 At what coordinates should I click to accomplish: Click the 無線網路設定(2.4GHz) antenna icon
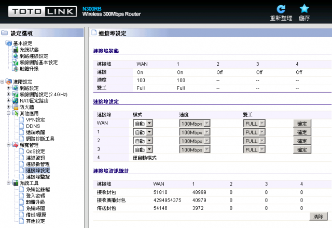[15, 94]
